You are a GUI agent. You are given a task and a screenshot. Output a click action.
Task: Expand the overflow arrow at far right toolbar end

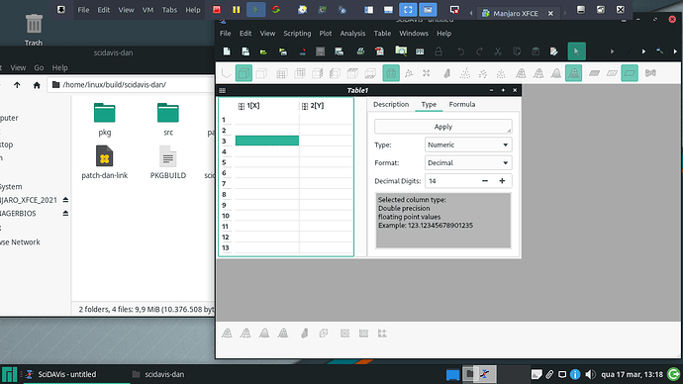(675, 51)
